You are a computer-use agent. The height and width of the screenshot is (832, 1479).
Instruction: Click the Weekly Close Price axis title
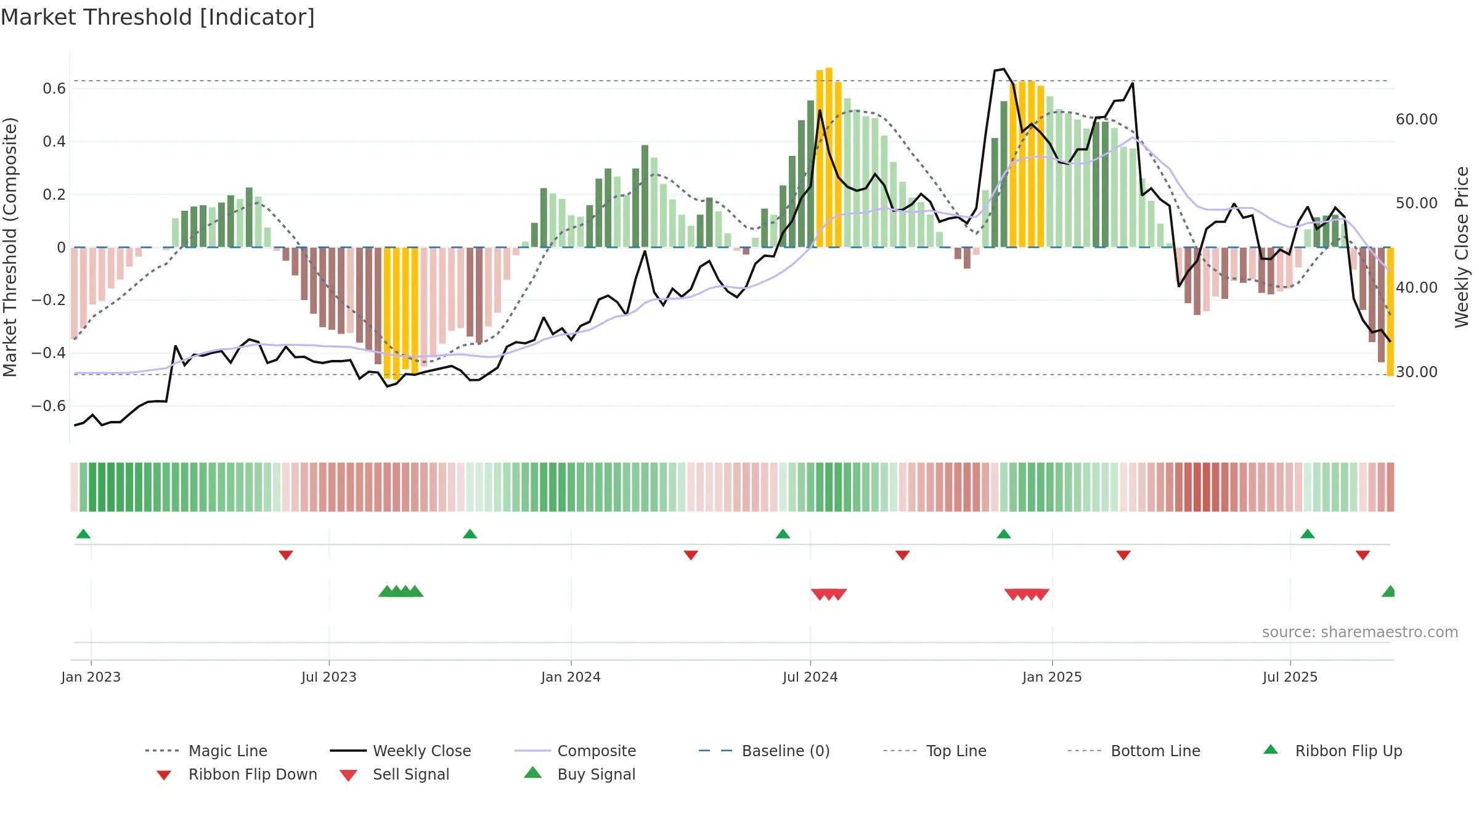pyautogui.click(x=1462, y=247)
